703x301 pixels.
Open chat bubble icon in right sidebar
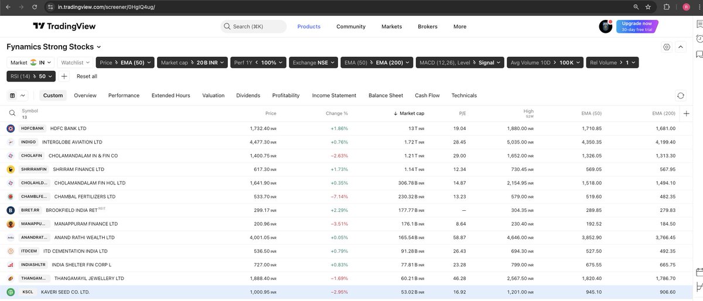click(x=699, y=54)
